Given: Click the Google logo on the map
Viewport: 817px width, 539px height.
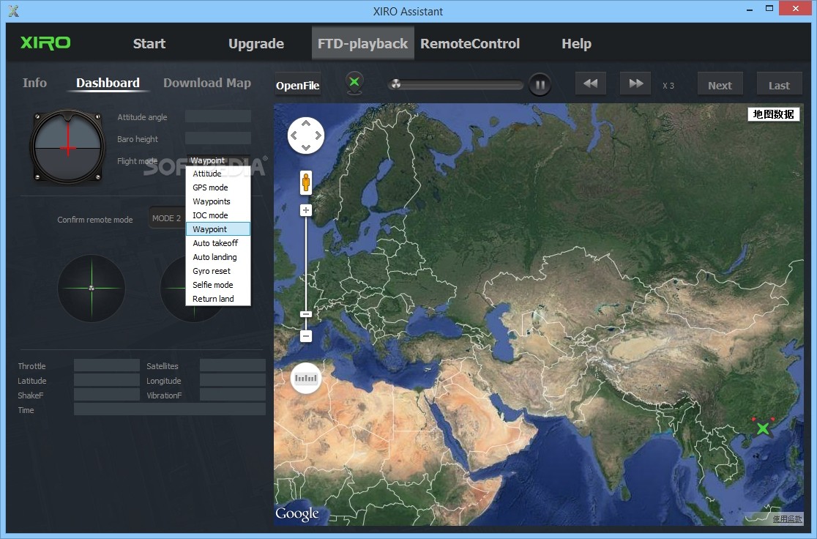Looking at the screenshot, I should pos(297,513).
